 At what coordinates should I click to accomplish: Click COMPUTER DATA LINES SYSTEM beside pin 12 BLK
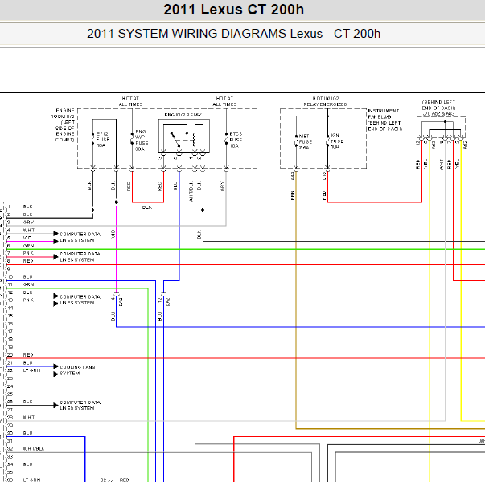(80, 300)
